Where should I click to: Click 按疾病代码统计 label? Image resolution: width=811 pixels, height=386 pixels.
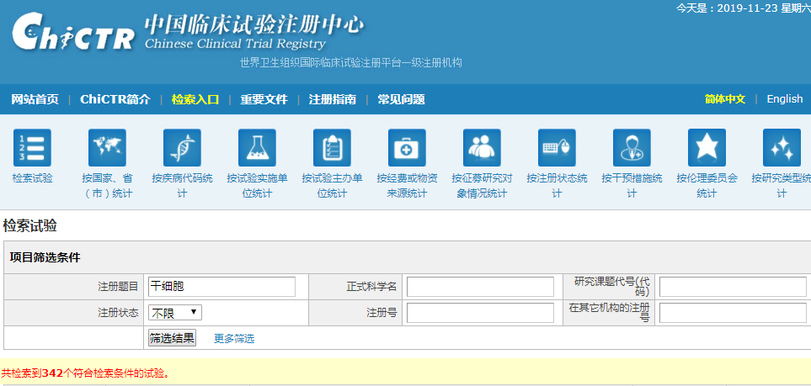click(x=182, y=186)
